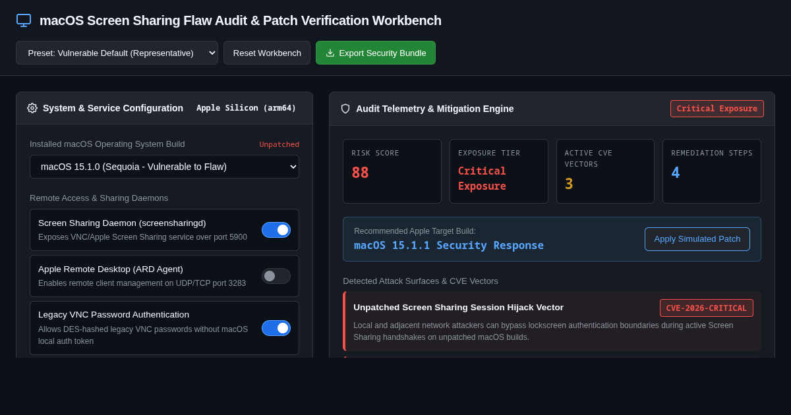791x415 pixels.
Task: Click the gear icon in System & Service Configuration
Action: coord(32,108)
